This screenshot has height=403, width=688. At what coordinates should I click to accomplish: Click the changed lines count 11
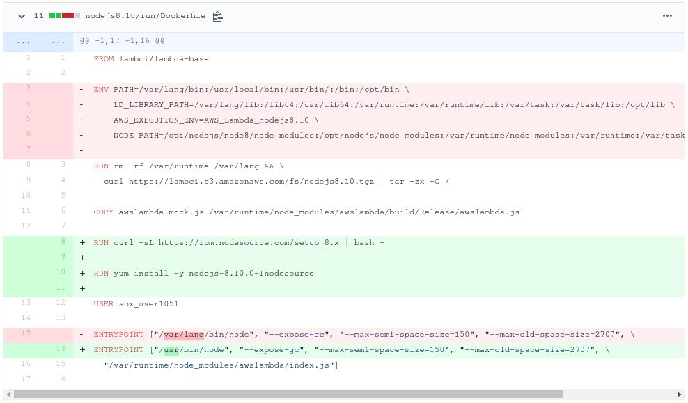tap(38, 16)
